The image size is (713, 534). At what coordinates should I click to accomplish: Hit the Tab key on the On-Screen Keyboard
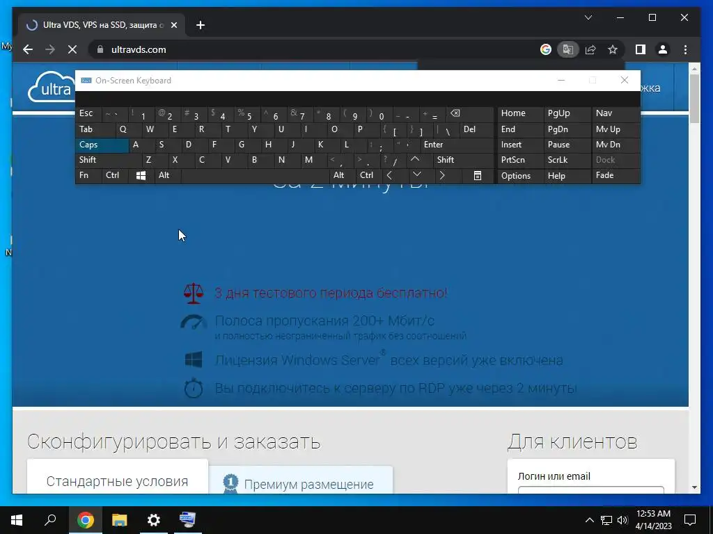(x=95, y=129)
